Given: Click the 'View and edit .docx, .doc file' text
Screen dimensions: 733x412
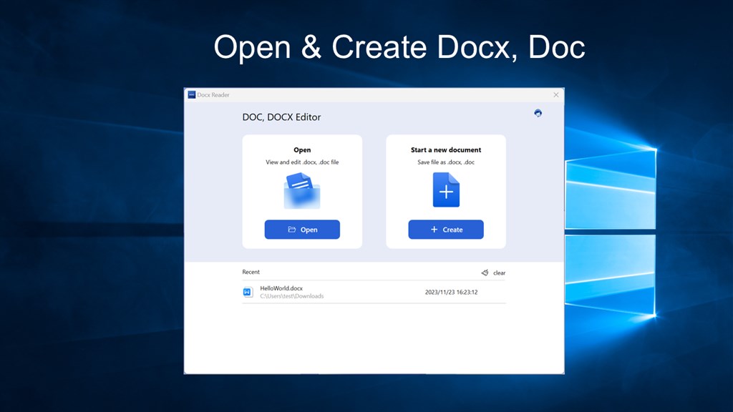Looking at the screenshot, I should 302,162.
